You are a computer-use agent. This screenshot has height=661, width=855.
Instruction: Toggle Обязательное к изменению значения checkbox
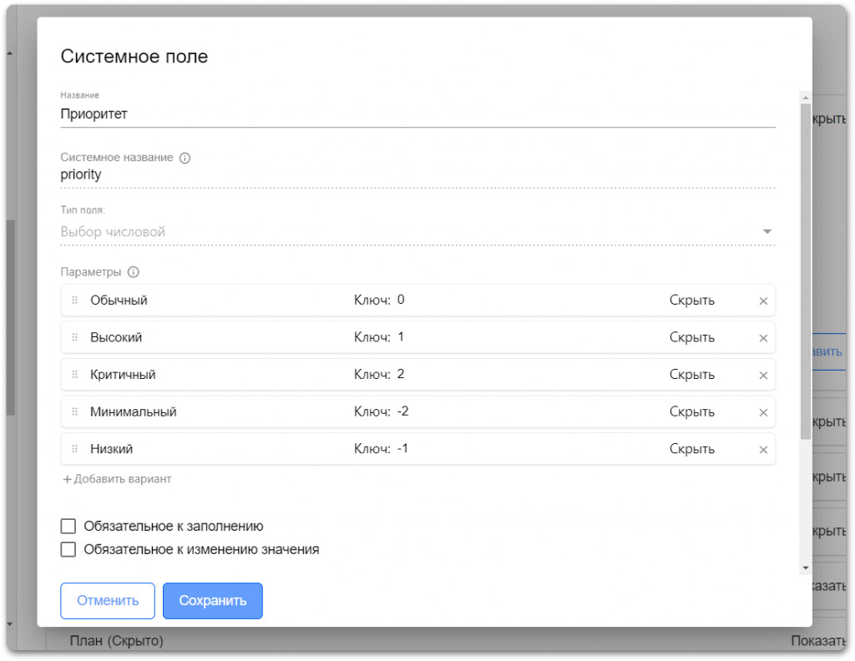(x=68, y=550)
